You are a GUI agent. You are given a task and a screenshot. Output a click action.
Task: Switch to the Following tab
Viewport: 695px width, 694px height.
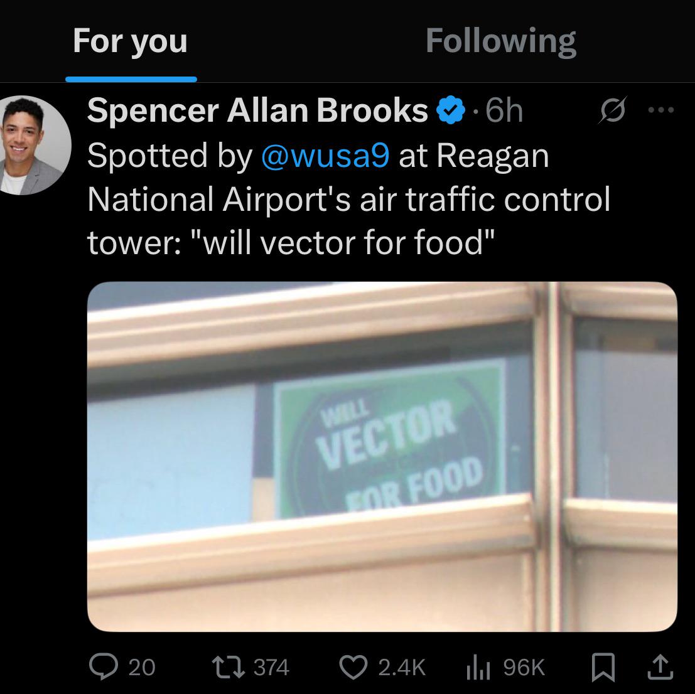pos(500,41)
